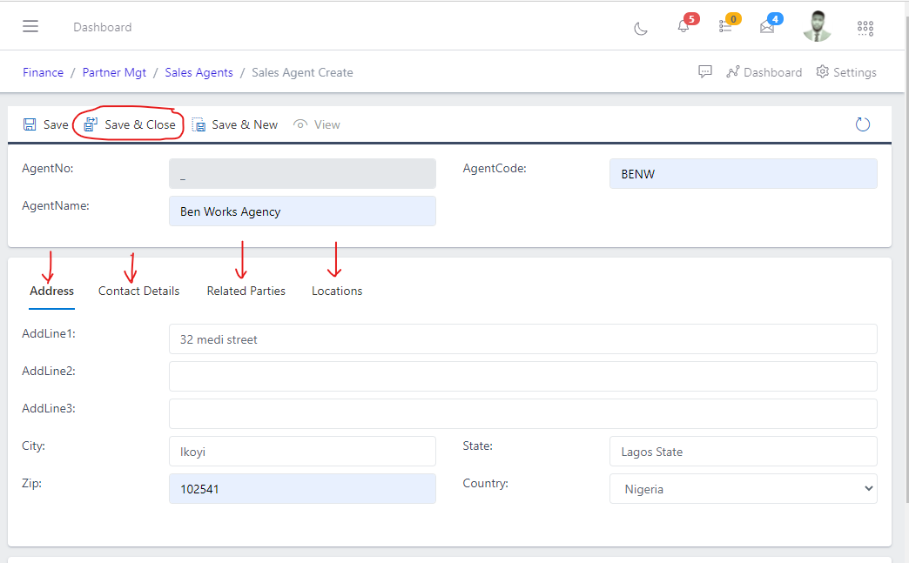Open the Finance breadcrumb link
The width and height of the screenshot is (909, 563).
[43, 72]
